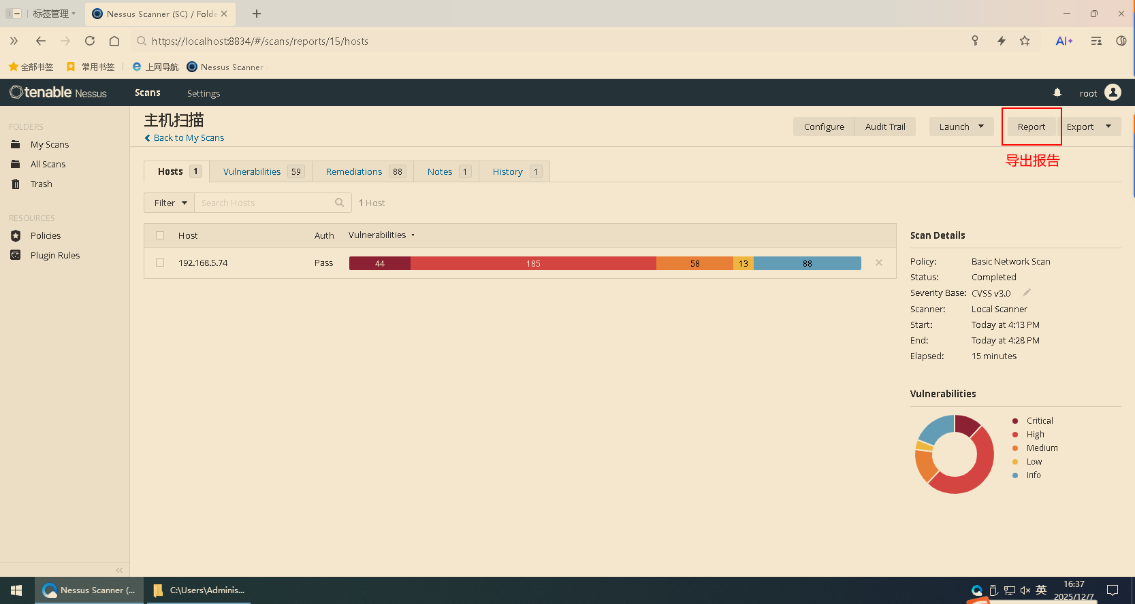Check the select-all hosts checkbox in header
Image resolution: width=1135 pixels, height=604 pixels.
tap(160, 235)
